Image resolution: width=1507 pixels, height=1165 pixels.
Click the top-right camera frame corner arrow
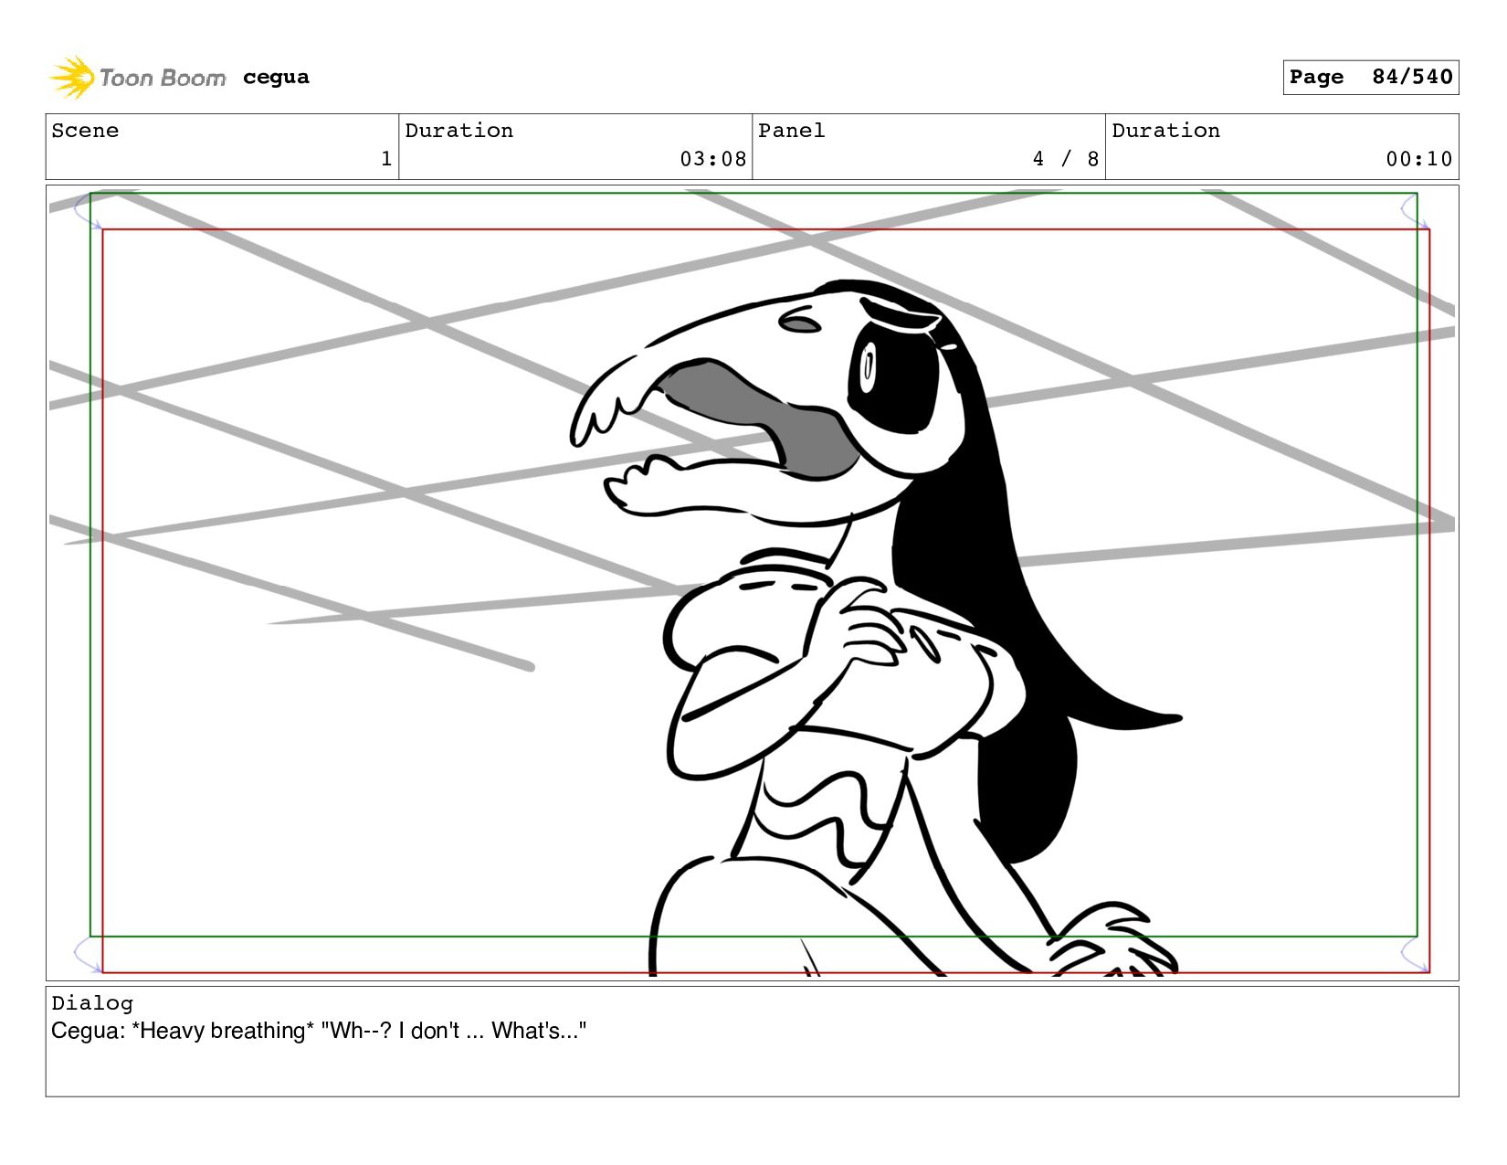pos(1415,211)
